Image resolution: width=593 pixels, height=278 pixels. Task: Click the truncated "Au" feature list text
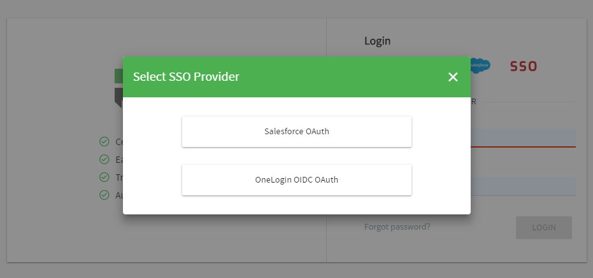coord(118,195)
